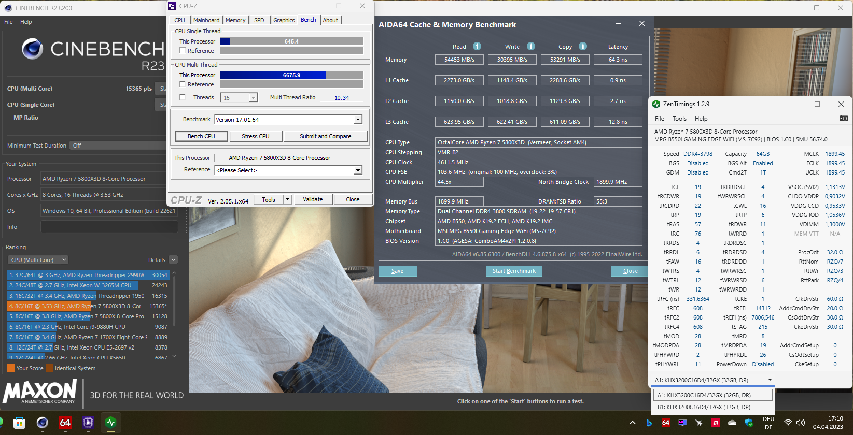Select ranking row AMD Ryzen 7 5800X3D 15365
The image size is (853, 435).
click(x=88, y=306)
